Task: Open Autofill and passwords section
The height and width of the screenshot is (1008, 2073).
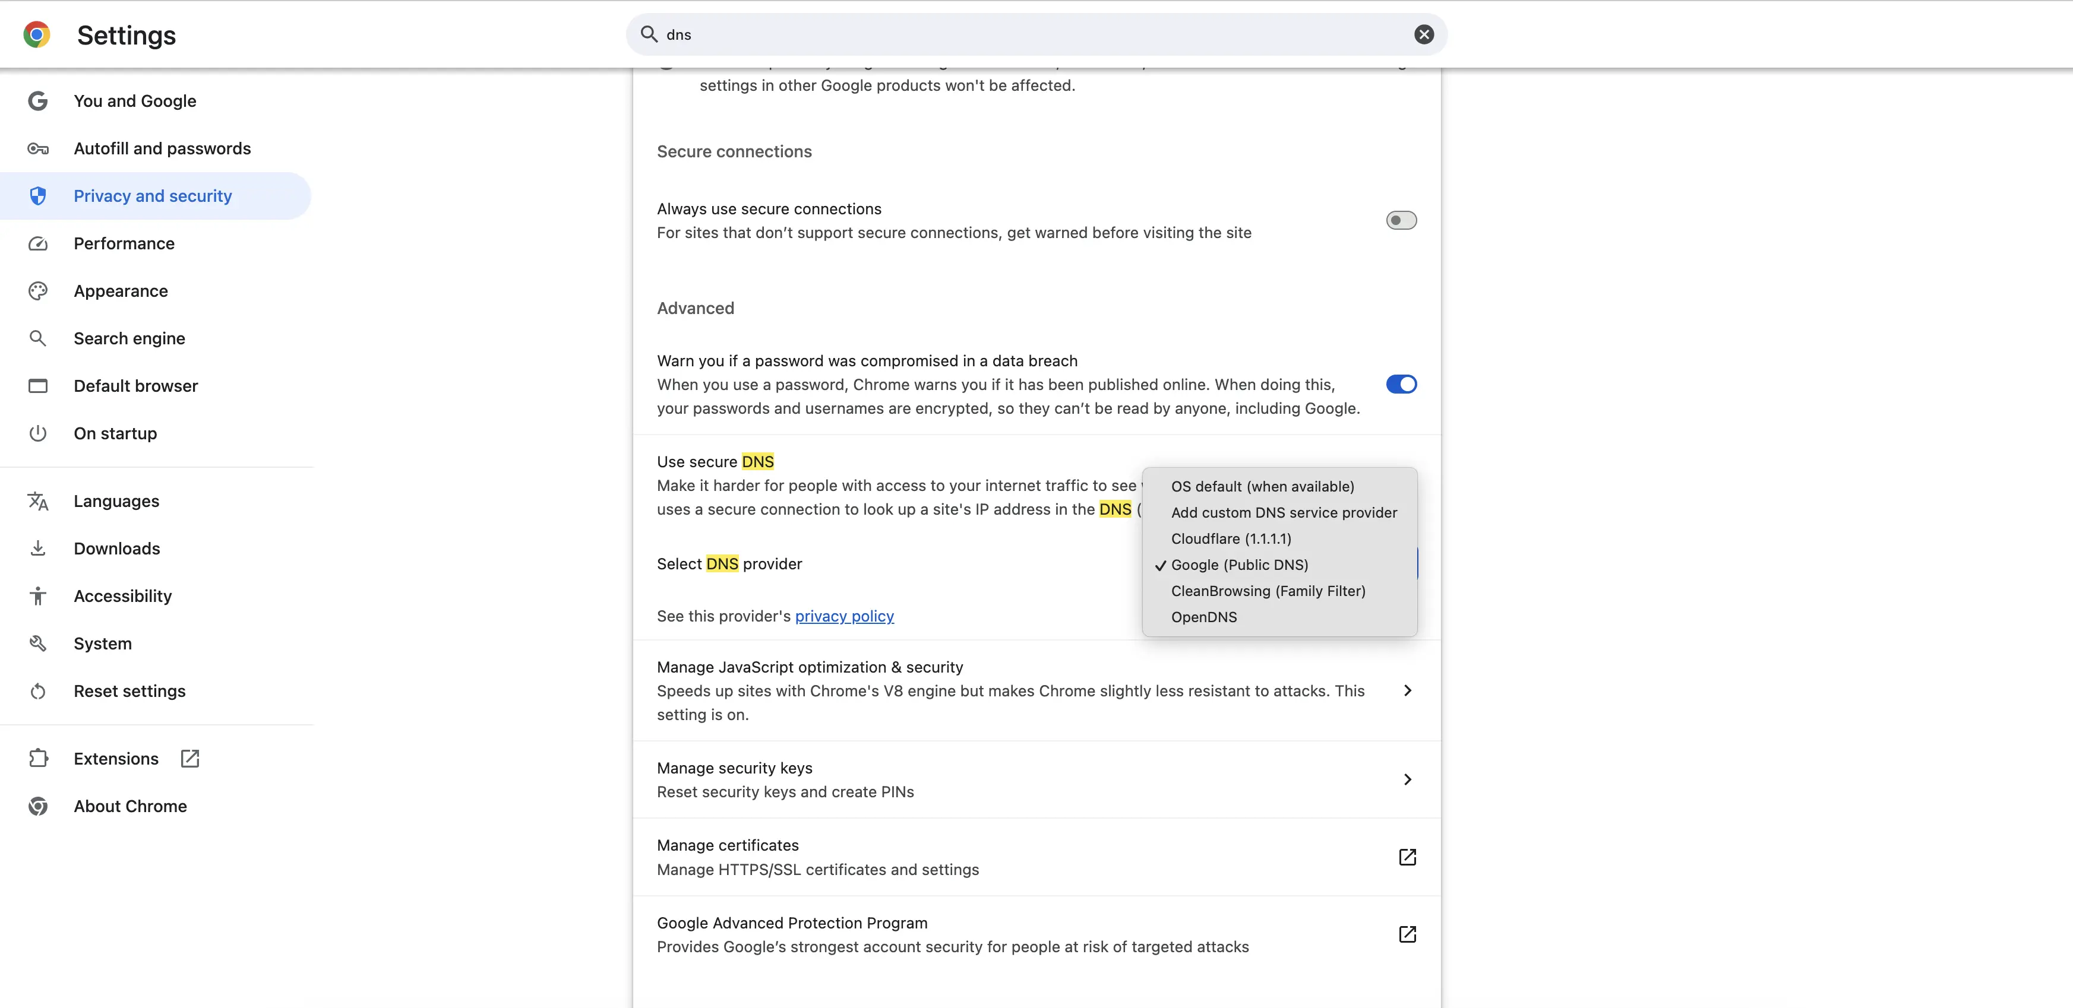Action: [x=155, y=149]
